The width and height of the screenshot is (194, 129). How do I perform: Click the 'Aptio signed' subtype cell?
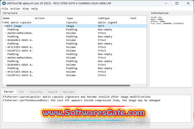[108, 23]
